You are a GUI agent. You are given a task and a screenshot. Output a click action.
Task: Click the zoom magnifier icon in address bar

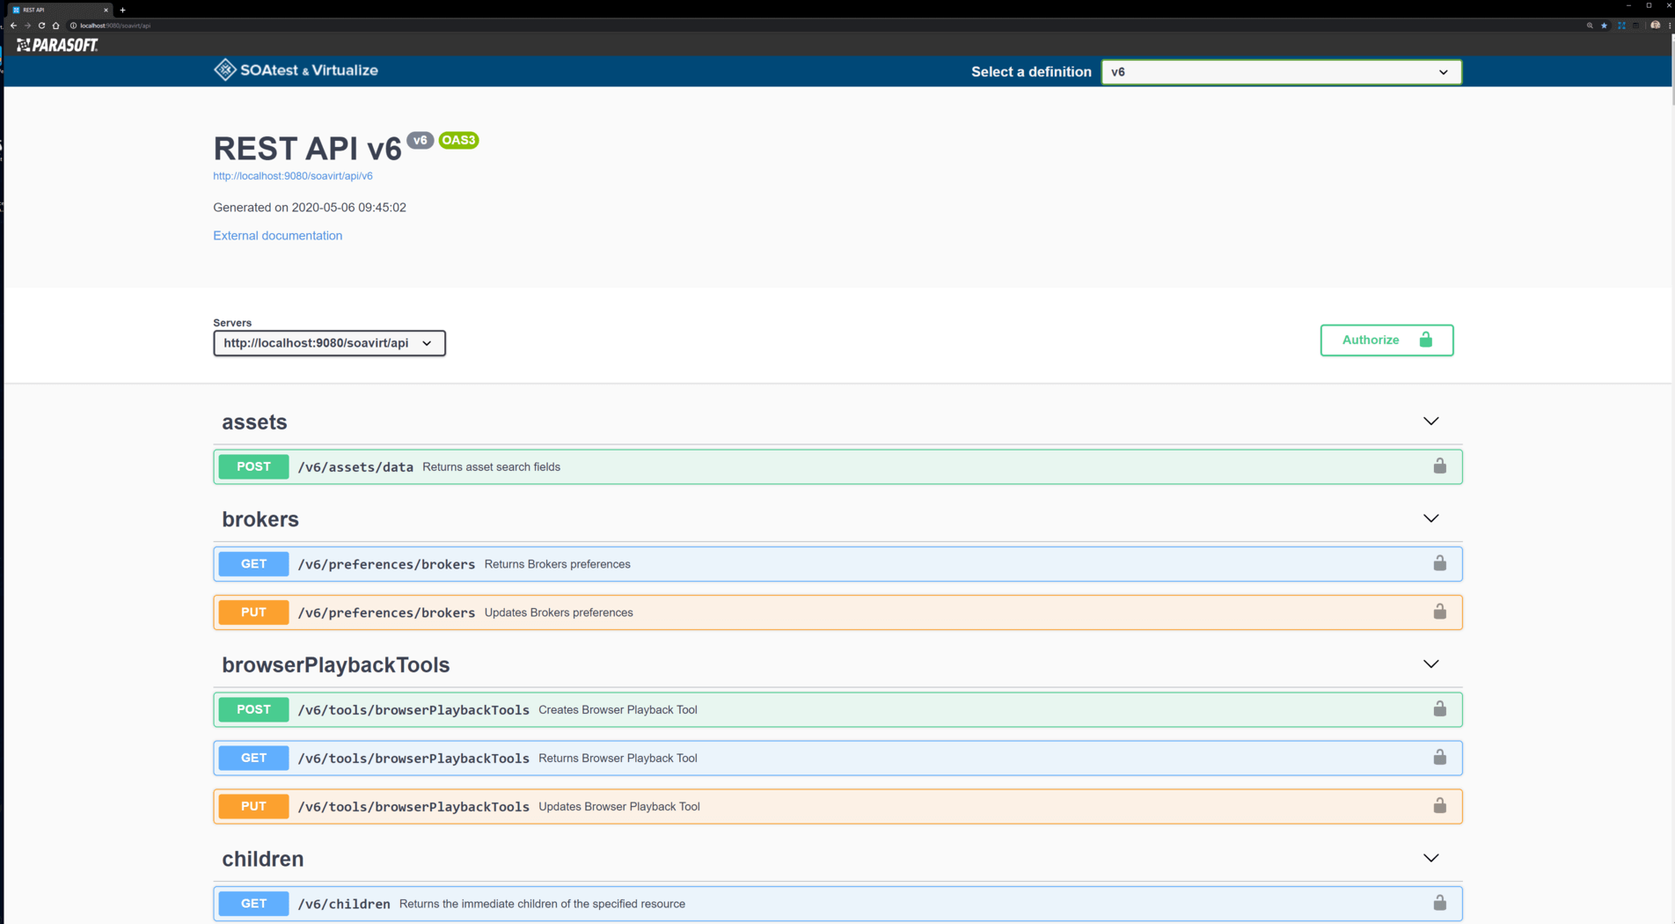(x=1590, y=26)
